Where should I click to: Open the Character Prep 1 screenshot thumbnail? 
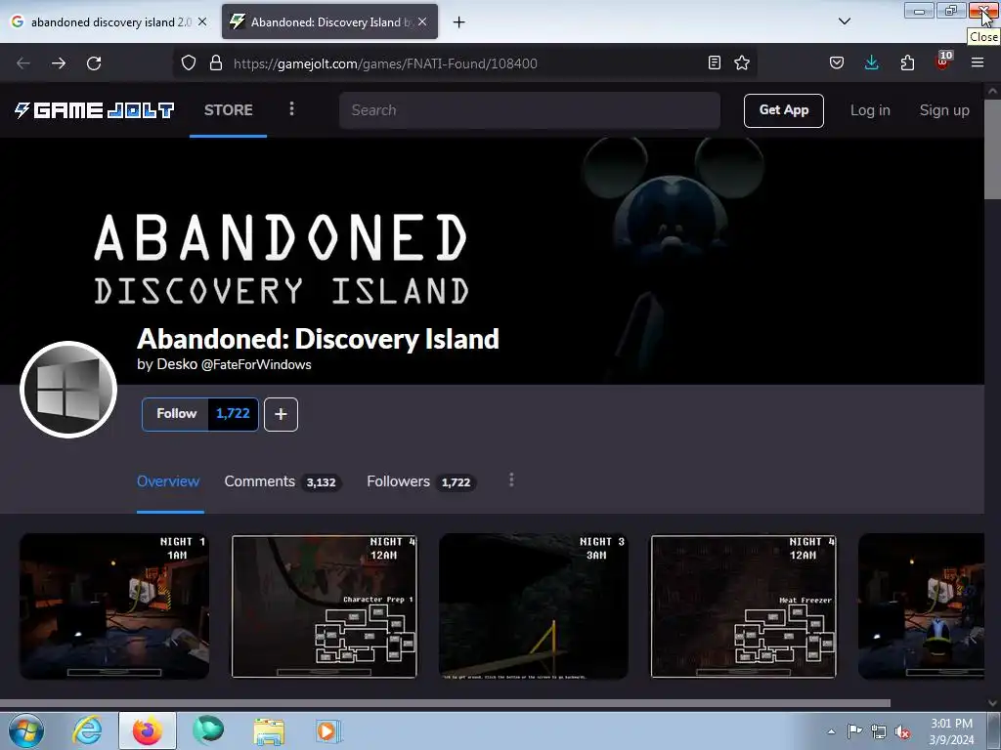click(325, 606)
